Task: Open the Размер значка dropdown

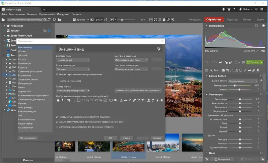Action: 72,91
